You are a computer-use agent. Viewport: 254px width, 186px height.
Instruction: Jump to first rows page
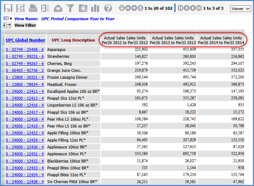[x=122, y=8]
